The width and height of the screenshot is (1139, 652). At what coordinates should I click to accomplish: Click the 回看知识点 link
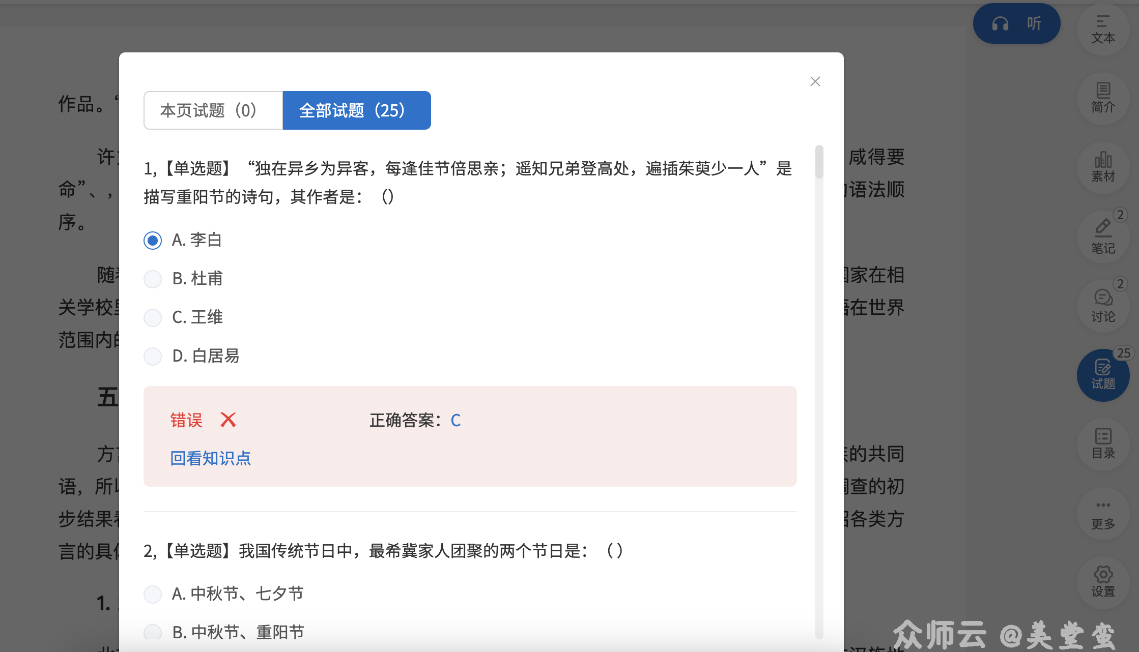click(210, 458)
